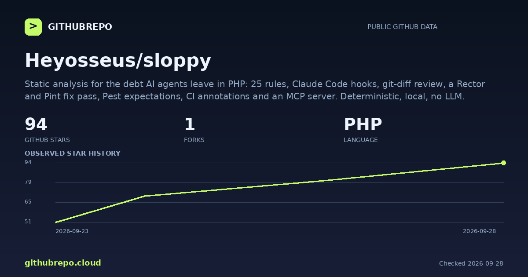This screenshot has width=528, height=277.
Task: Click the GITHUBREPO brand name
Action: [80, 27]
